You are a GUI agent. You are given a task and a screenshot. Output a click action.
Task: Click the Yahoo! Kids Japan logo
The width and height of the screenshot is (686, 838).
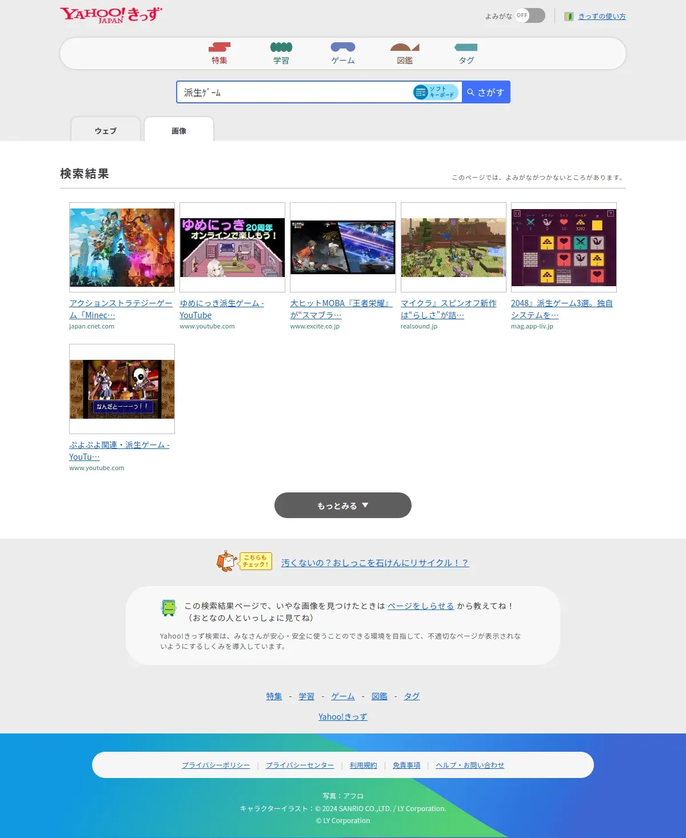pyautogui.click(x=111, y=15)
